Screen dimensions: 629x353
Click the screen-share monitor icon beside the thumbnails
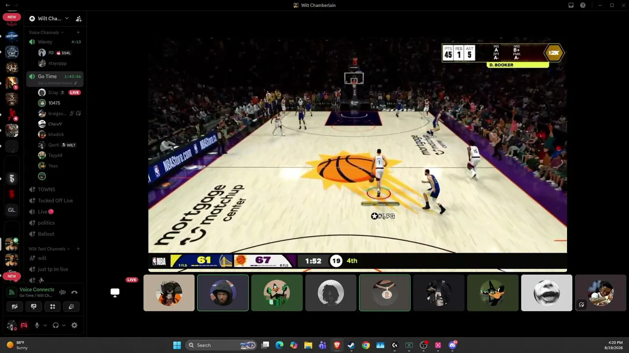[x=115, y=293]
